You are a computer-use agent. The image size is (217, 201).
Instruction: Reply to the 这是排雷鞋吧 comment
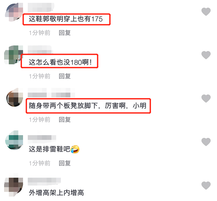click(x=65, y=163)
